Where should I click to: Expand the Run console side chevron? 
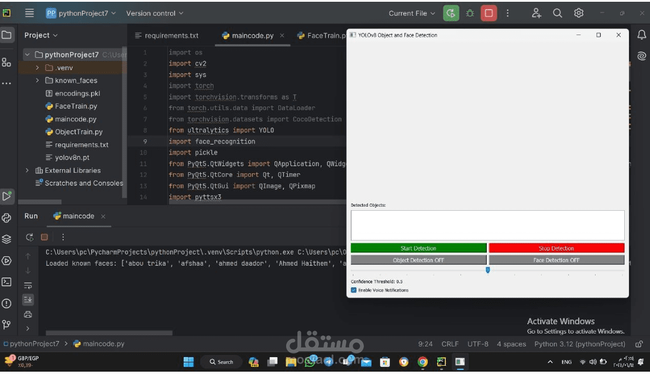[x=27, y=328]
